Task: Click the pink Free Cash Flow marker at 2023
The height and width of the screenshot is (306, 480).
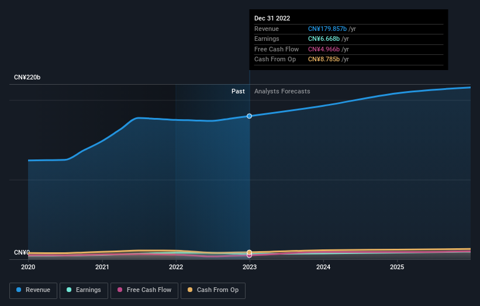Action: point(250,256)
